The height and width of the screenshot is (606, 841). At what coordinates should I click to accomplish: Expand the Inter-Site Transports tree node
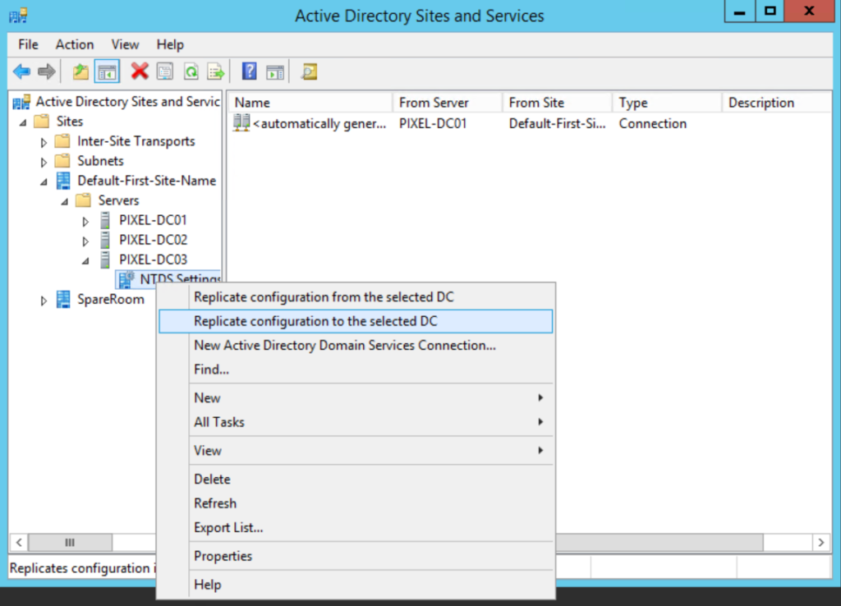(x=44, y=140)
